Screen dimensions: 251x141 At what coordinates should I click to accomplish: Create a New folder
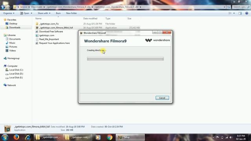click(71, 13)
